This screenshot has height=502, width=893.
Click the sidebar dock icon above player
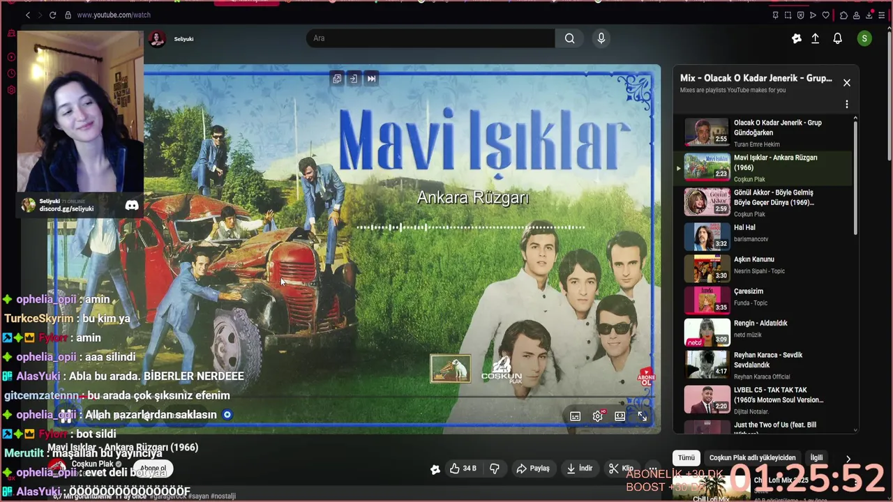click(354, 79)
